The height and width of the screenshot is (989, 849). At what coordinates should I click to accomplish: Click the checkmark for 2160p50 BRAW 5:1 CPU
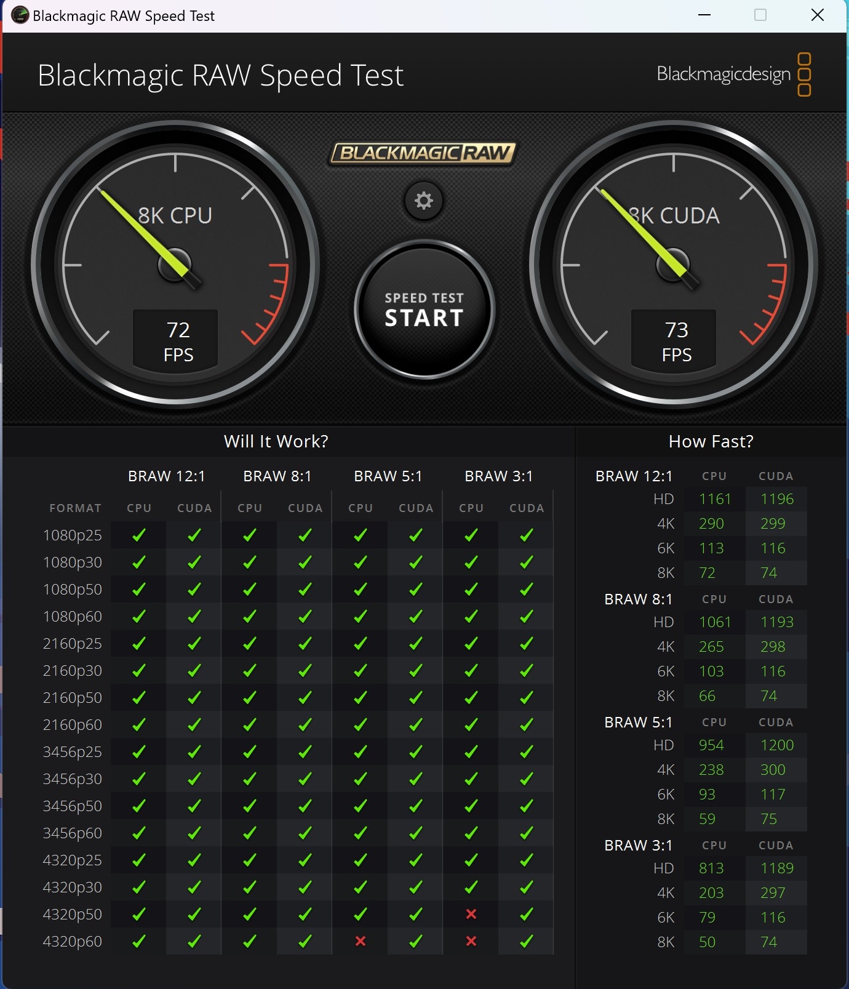[x=361, y=697]
